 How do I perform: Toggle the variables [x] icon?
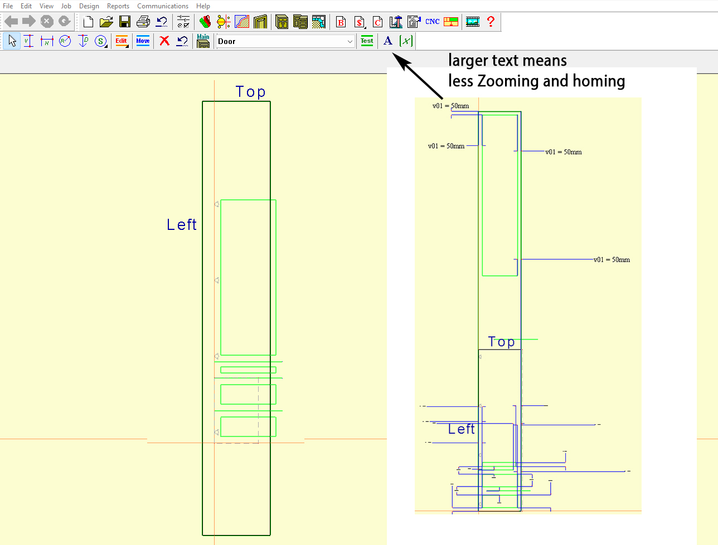[x=406, y=41]
